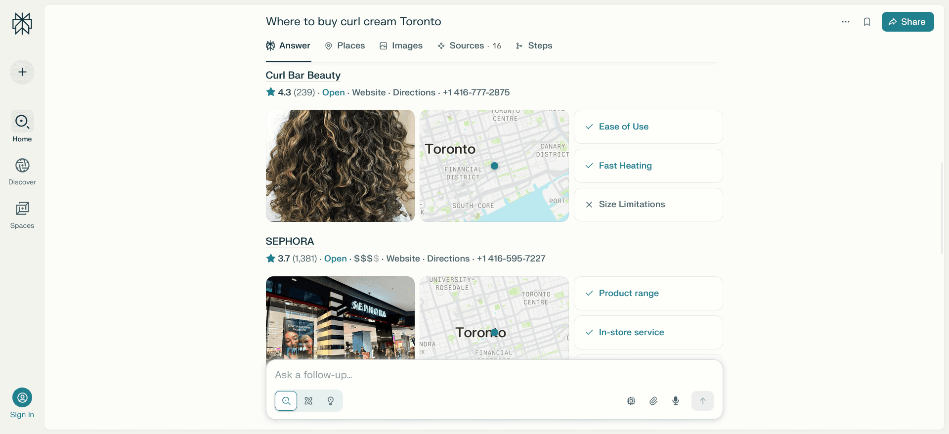The height and width of the screenshot is (434, 949).
Task: Click the page title about curl cream Toronto
Action: coord(353,22)
